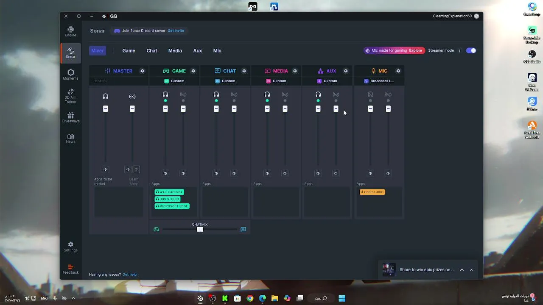Screen dimensions: 543x305
Task: Click the MICROSOFT EDGE app tag in GAME
Action: click(172, 206)
